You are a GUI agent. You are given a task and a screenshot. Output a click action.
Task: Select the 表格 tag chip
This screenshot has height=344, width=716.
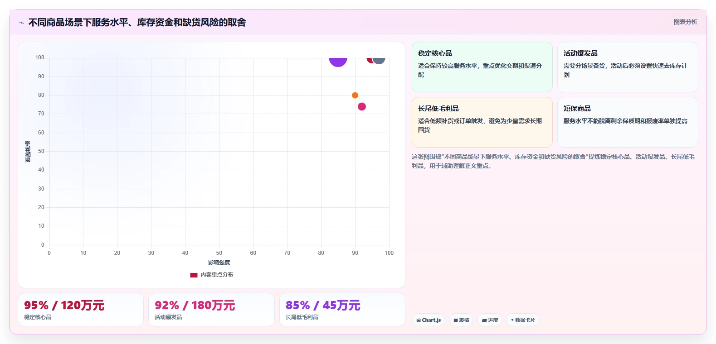pos(461,320)
